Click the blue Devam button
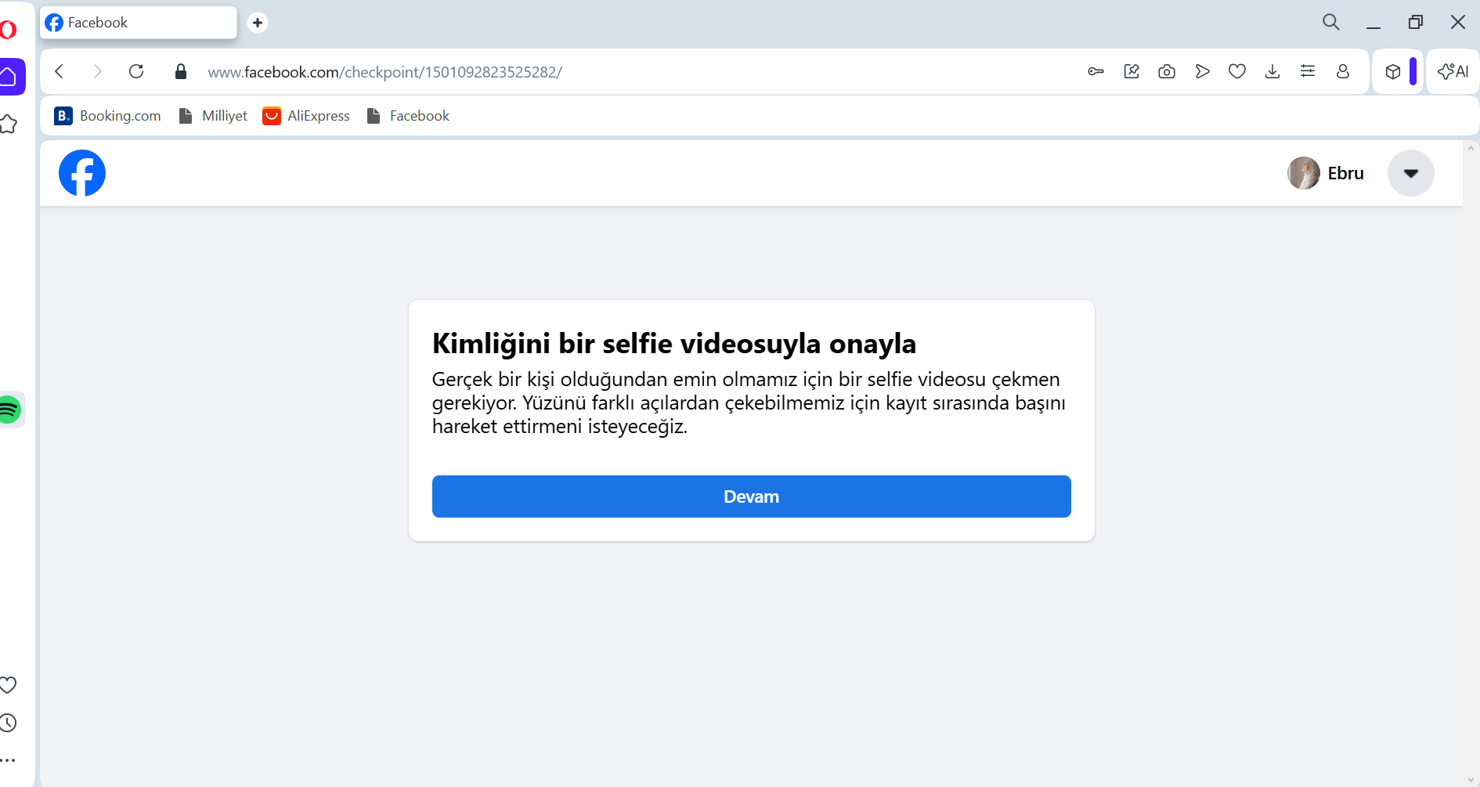 [x=752, y=496]
